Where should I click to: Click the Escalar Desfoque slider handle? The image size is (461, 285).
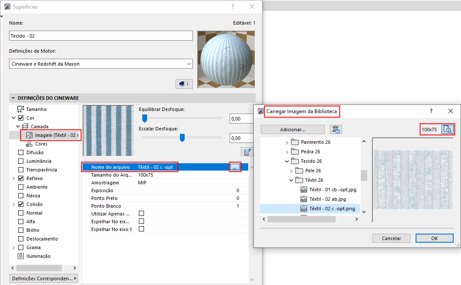[182, 138]
